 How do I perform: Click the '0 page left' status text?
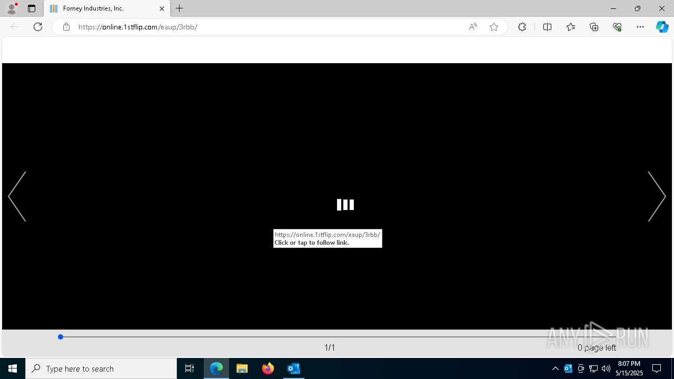click(x=597, y=347)
